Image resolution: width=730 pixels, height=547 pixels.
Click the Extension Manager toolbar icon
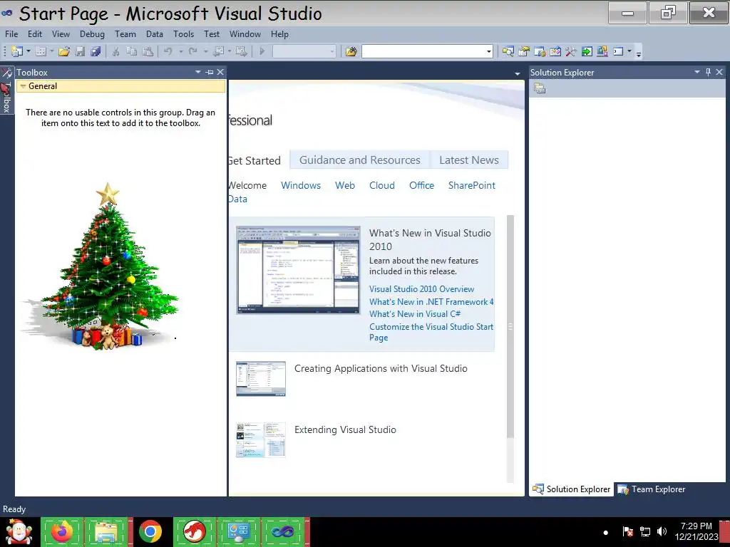[x=602, y=51]
